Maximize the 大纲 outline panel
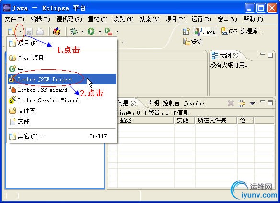 tap(270, 55)
